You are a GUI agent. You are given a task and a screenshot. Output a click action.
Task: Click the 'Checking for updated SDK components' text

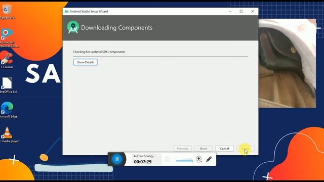(99, 52)
